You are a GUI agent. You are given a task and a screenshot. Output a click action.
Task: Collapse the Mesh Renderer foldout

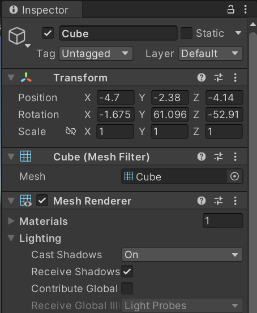point(11,201)
